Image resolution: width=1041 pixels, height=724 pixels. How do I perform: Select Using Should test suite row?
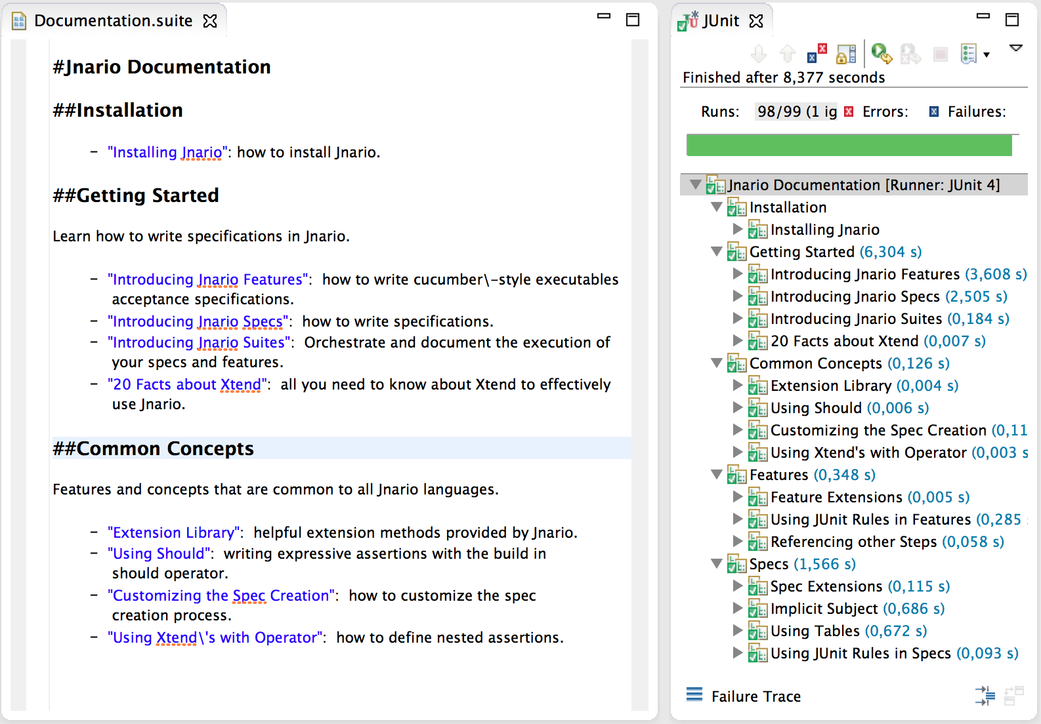(854, 408)
